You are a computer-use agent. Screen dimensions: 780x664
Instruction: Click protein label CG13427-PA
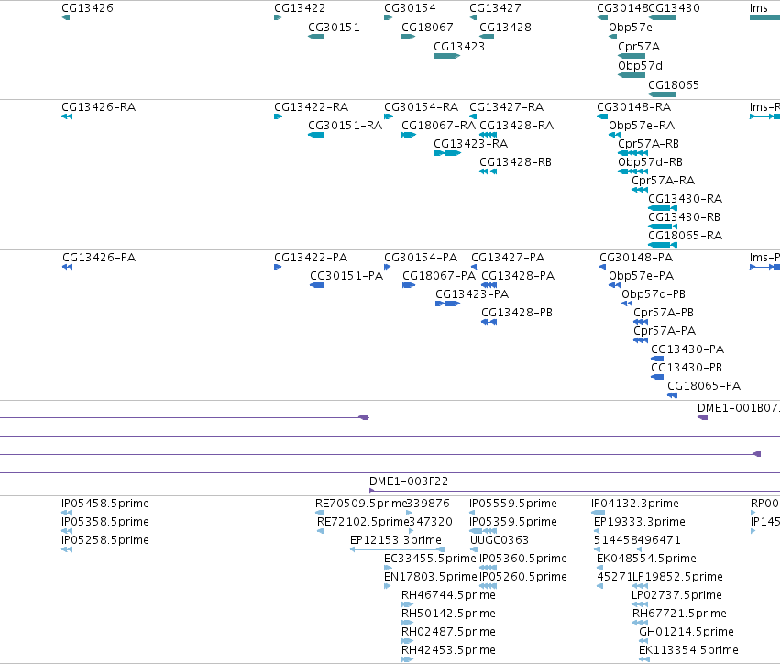(508, 258)
